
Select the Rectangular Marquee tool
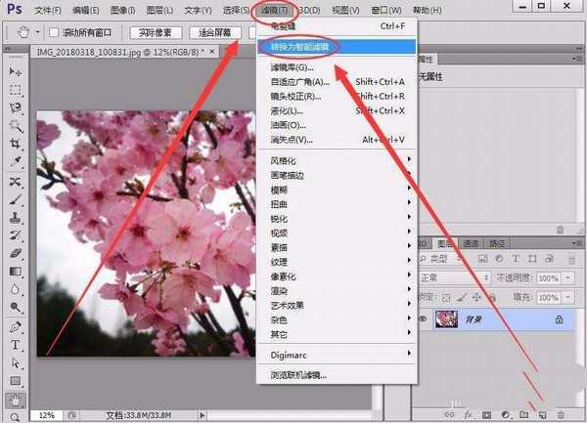tap(16, 90)
